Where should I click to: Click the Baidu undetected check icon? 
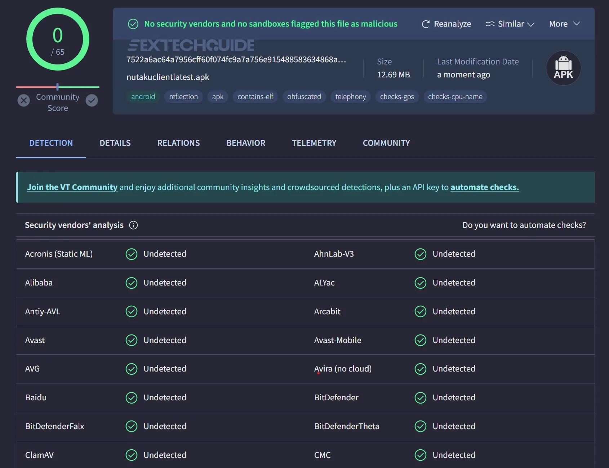coord(132,398)
